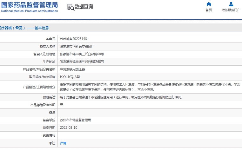The height and width of the screenshot is (150, 242).
Task: Click National Medical Products Administration subtitle
Action: pos(30,11)
